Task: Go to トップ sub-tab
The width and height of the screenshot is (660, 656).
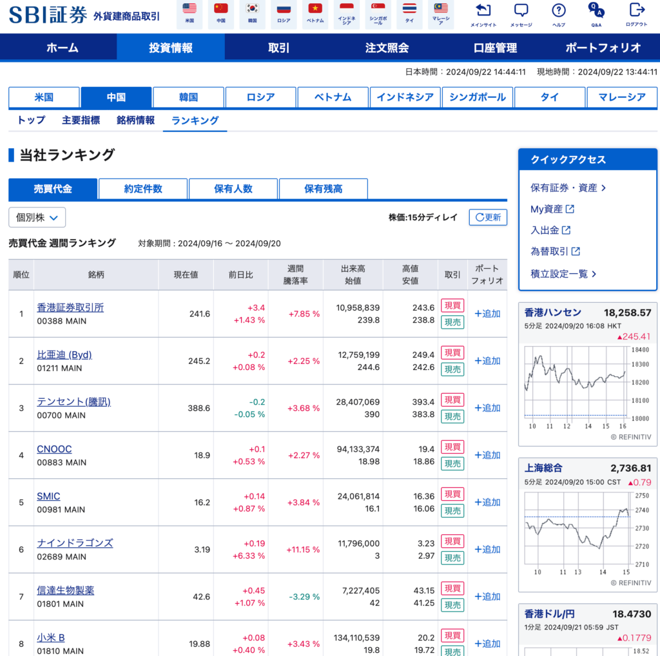Action: [x=31, y=121]
